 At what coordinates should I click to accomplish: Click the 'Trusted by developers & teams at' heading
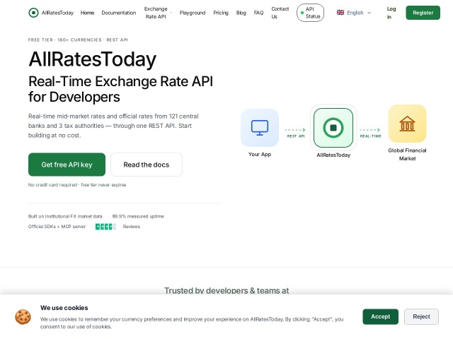[x=226, y=290]
